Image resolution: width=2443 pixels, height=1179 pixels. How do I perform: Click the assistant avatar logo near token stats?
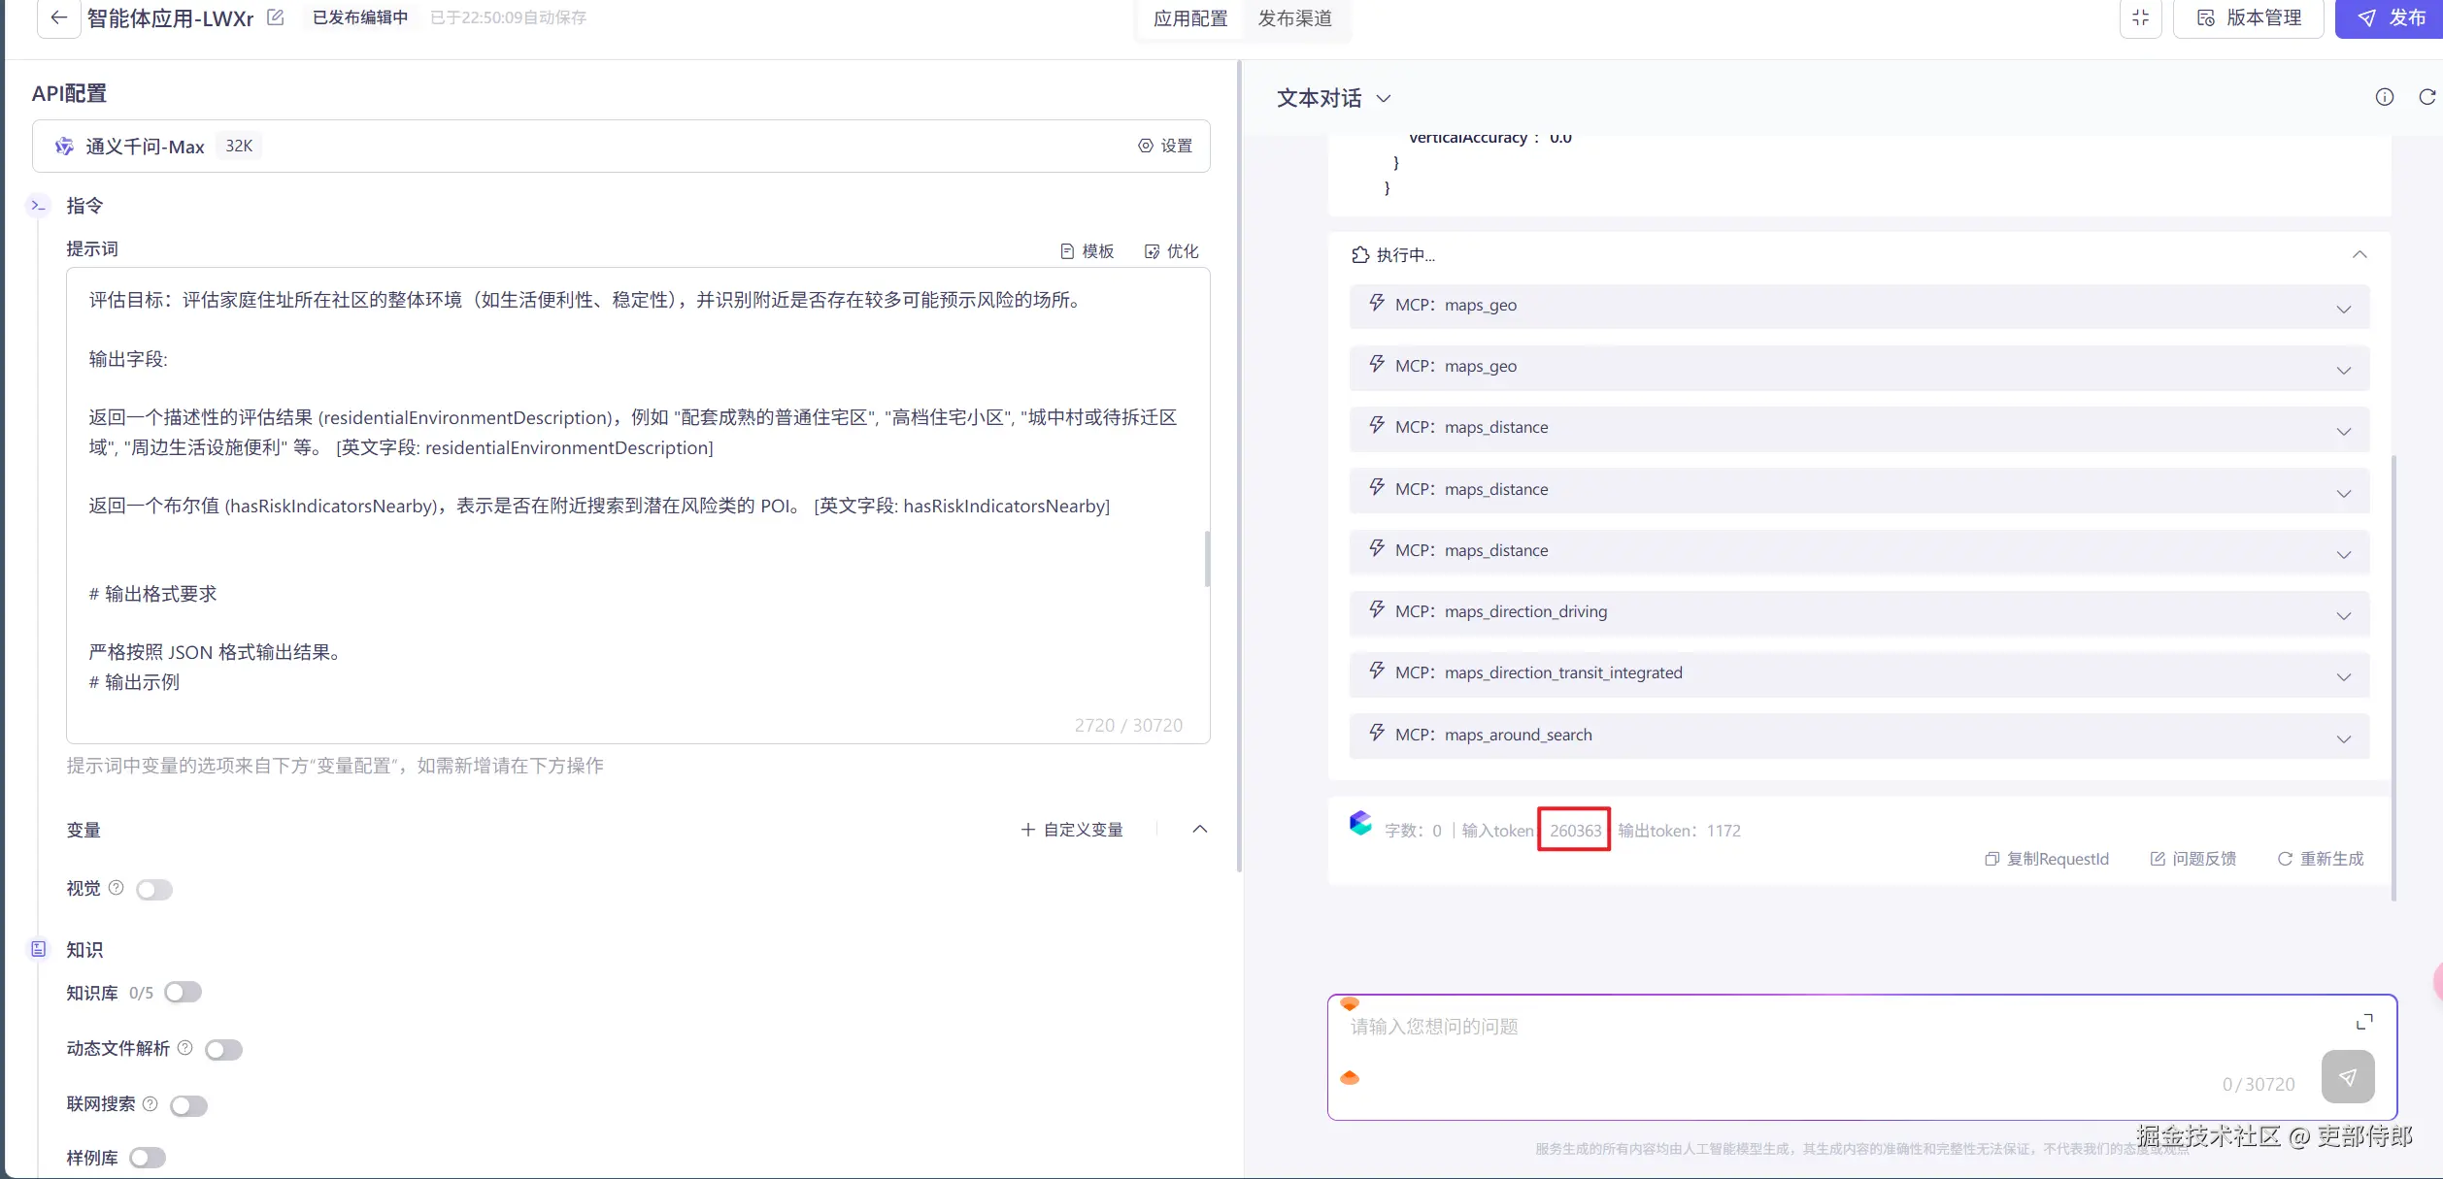coord(1360,823)
